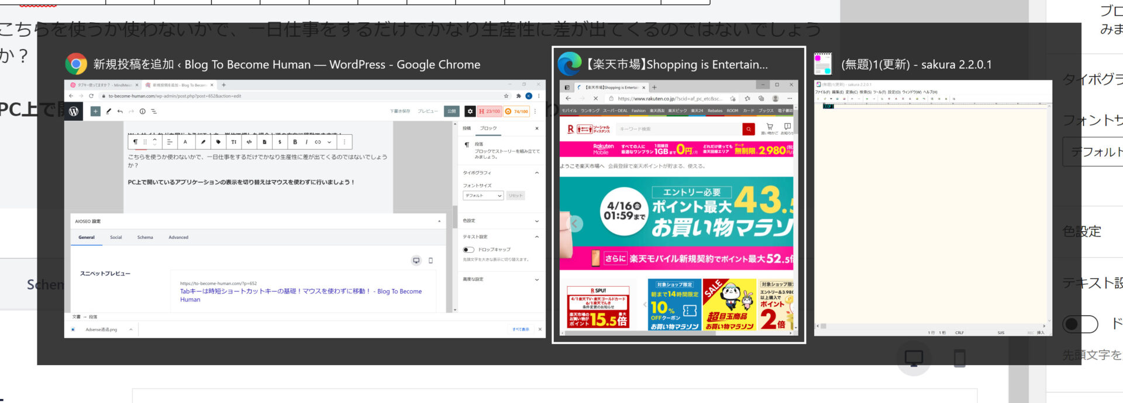Click the リセット font size button

pyautogui.click(x=515, y=196)
